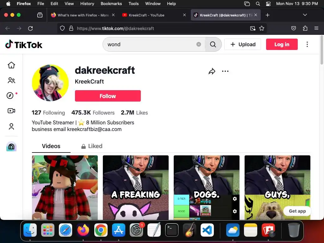The height and width of the screenshot is (243, 324).
Task: Open the Pocket save icon
Action: pos(293,28)
